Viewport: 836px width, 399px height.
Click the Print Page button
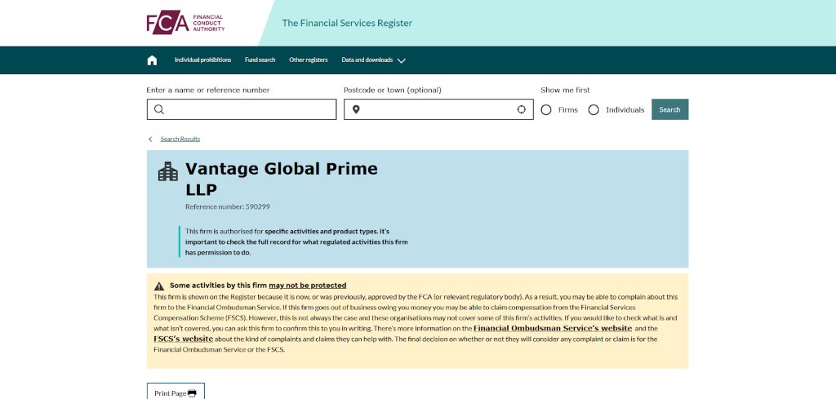pos(176,392)
